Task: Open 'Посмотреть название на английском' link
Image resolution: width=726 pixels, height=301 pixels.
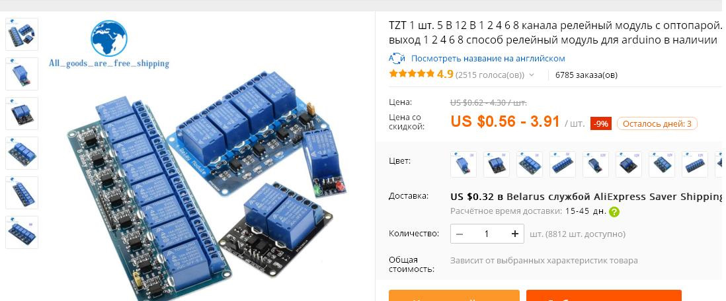Action: coord(488,59)
